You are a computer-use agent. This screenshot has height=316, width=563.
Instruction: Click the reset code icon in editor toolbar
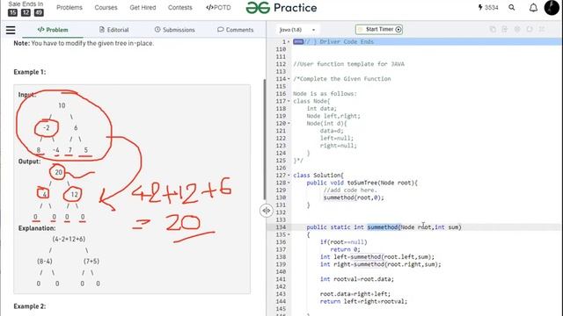click(530, 29)
